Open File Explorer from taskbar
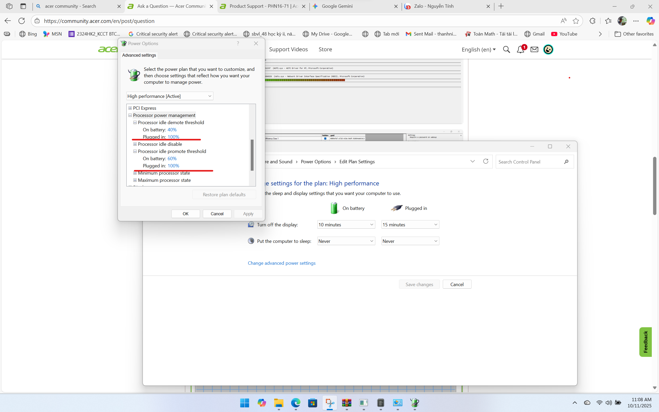Viewport: 659px width, 412px height. pos(279,403)
